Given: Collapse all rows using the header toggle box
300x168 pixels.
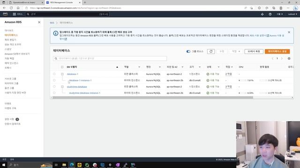Looking at the screenshot, I should (62, 67).
